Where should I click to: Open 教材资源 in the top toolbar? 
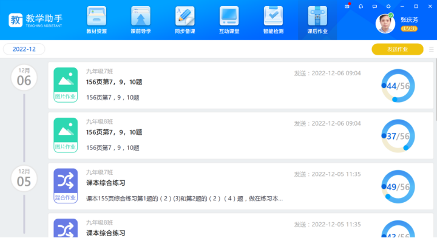click(97, 21)
